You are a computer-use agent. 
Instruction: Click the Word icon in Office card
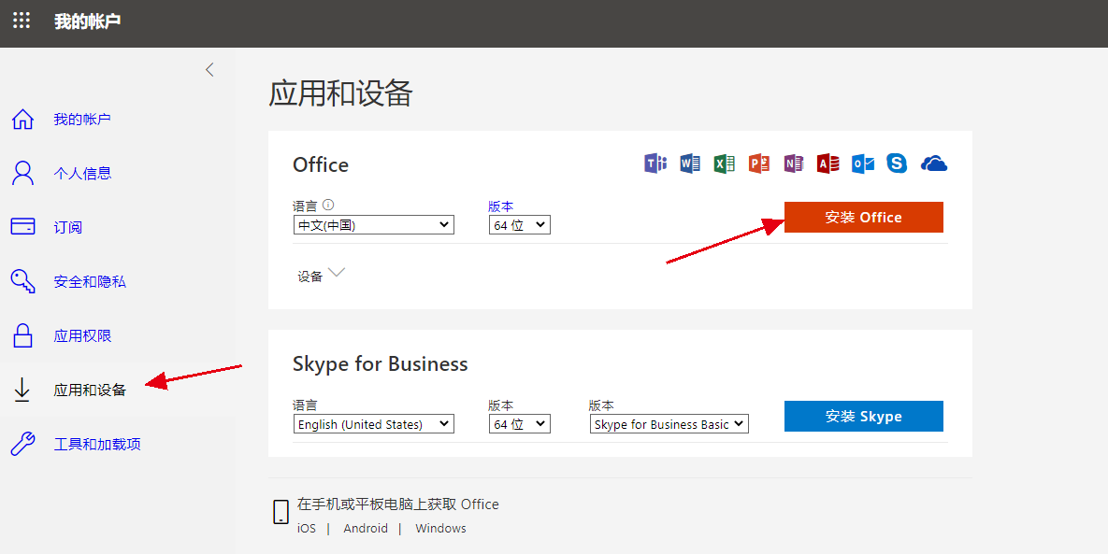pyautogui.click(x=690, y=163)
